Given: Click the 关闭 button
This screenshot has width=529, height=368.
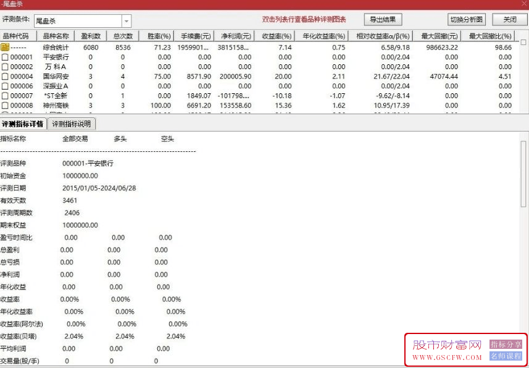Looking at the screenshot, I should pos(510,20).
